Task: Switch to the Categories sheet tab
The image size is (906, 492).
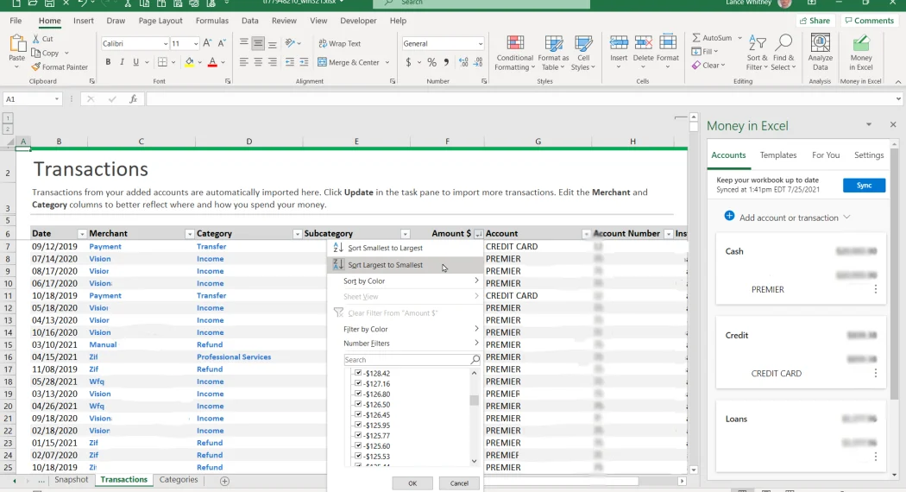Action: 179,480
